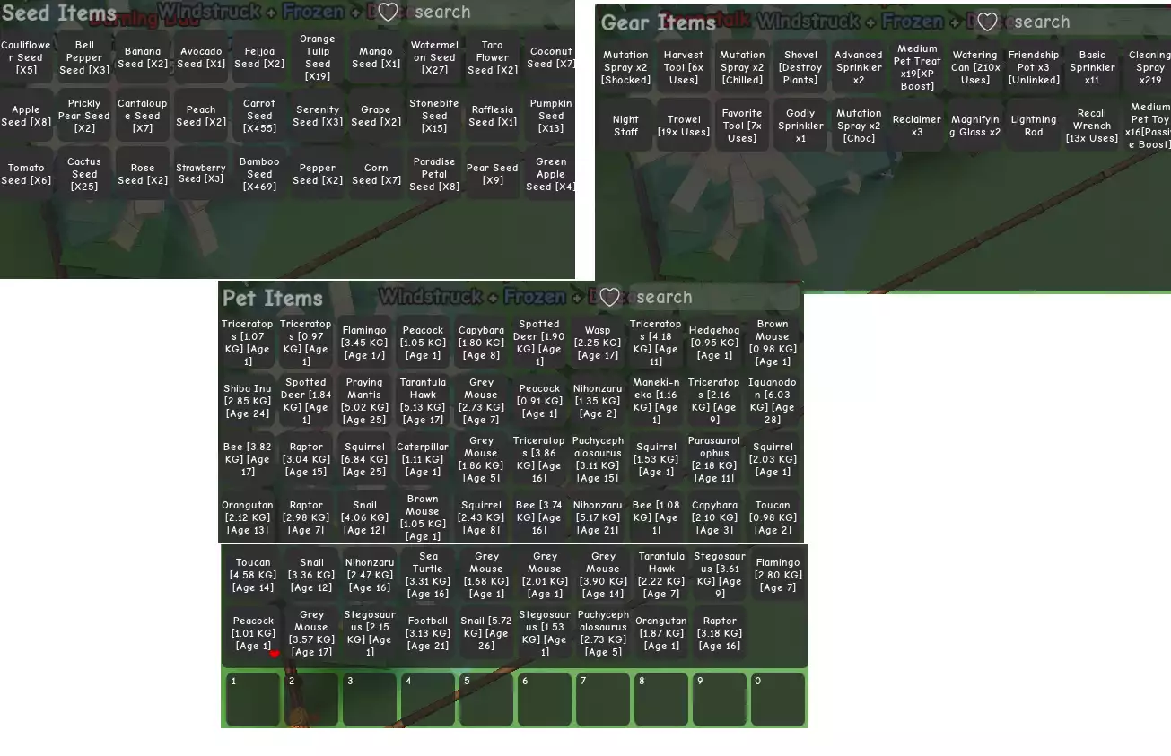This screenshot has width=1171, height=756.
Task: Toggle the favorites heart in Seed Items
Action: pyautogui.click(x=388, y=13)
